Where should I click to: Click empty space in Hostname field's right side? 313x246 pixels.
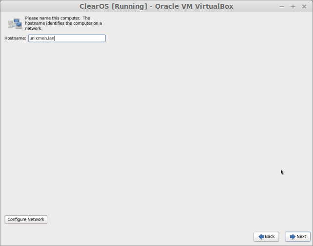[x=84, y=38]
